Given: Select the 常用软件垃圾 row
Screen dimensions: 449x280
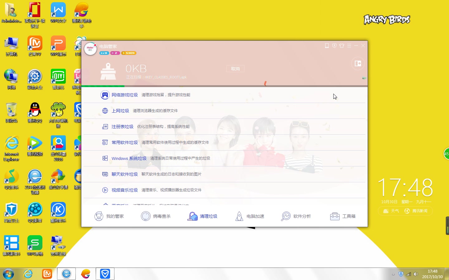Looking at the screenshot, I should click(224, 142).
